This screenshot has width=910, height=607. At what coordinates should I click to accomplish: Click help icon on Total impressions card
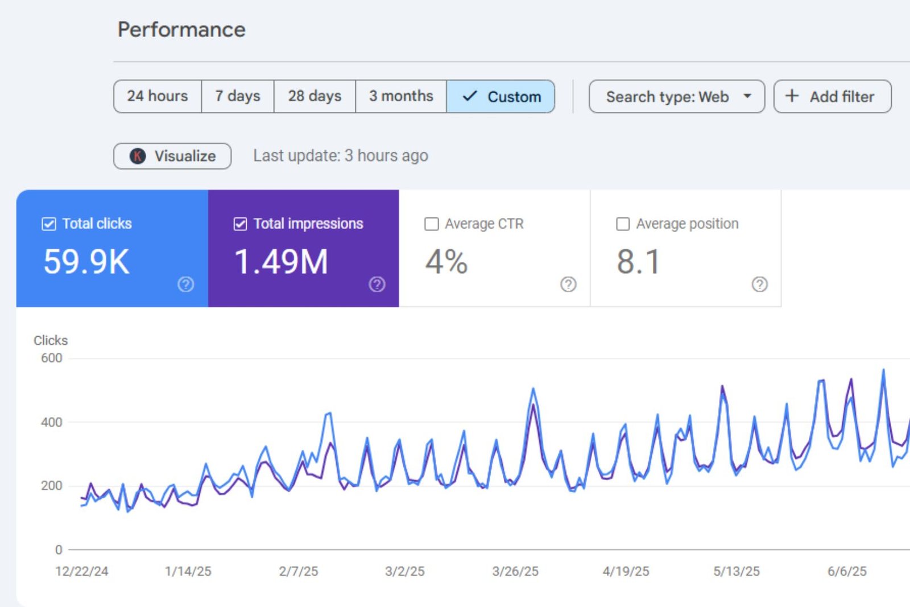[x=377, y=284]
